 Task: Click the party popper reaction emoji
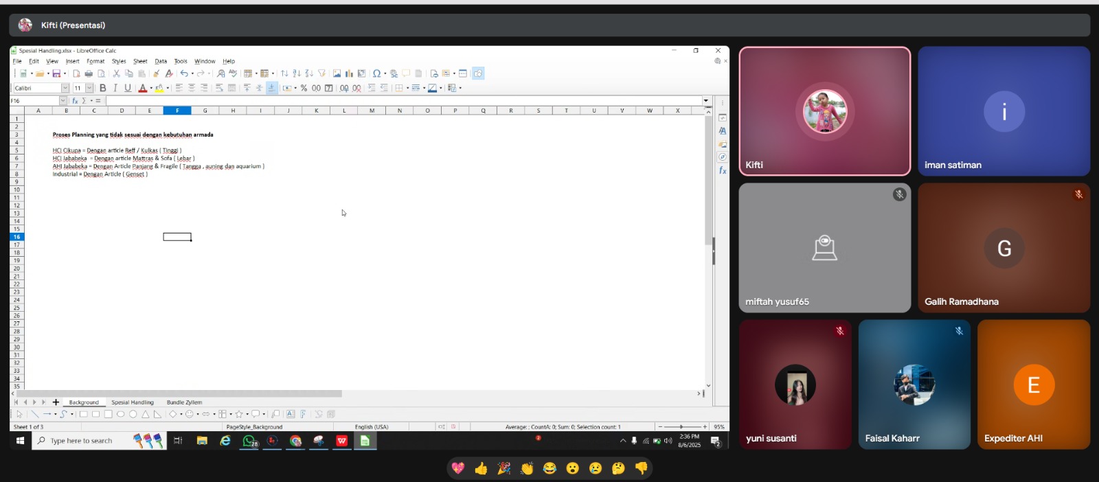[x=504, y=468]
